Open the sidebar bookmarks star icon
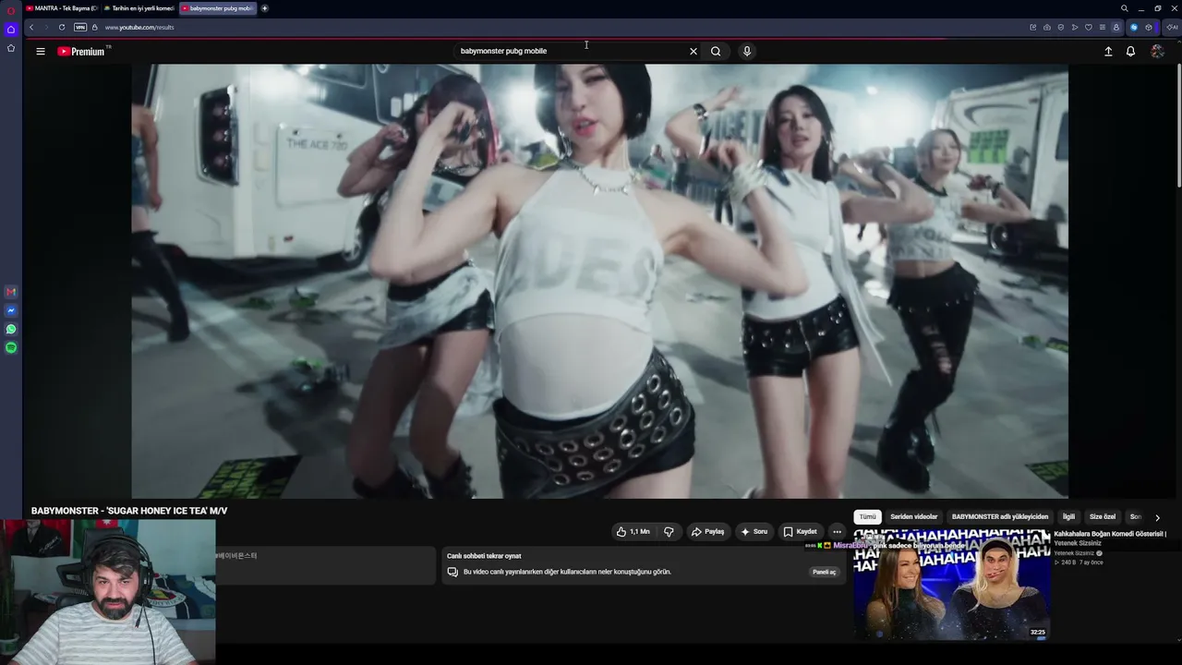Viewport: 1182px width, 665px height. tap(11, 48)
